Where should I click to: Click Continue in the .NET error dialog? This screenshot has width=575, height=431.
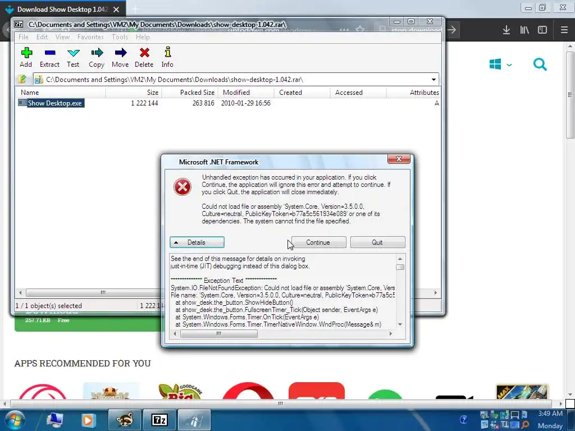point(318,242)
